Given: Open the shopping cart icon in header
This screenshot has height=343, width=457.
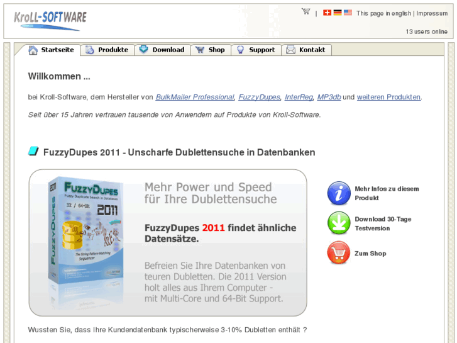Looking at the screenshot, I should click(306, 11).
